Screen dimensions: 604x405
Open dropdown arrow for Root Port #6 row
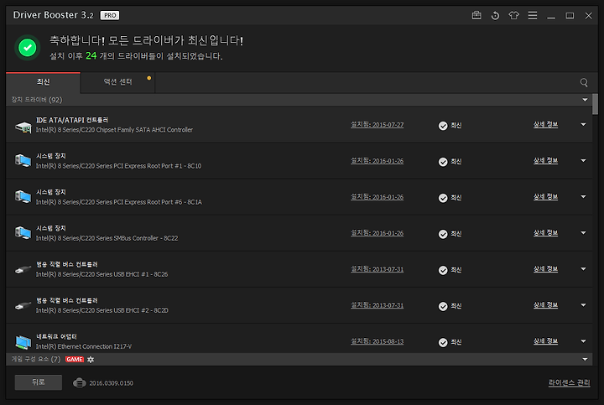(x=583, y=197)
